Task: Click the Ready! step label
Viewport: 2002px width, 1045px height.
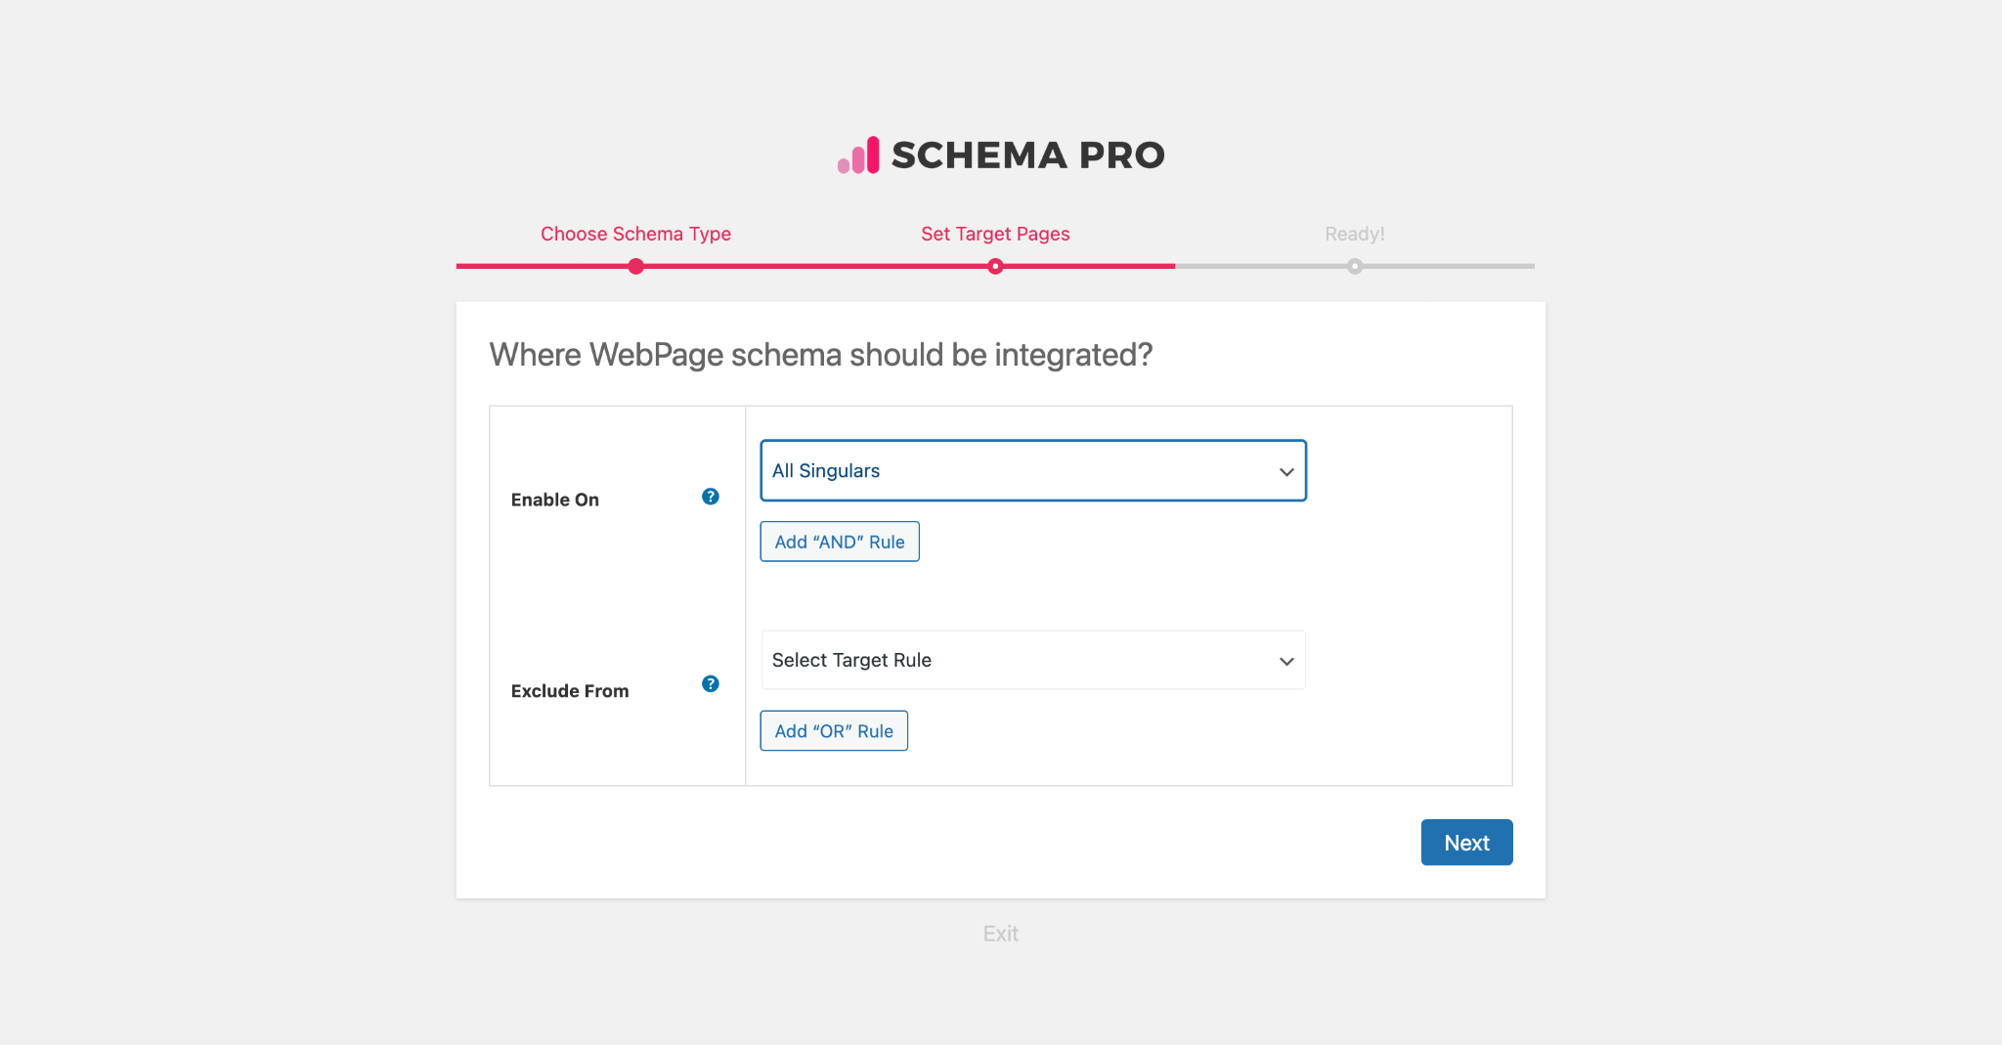Action: [1354, 234]
